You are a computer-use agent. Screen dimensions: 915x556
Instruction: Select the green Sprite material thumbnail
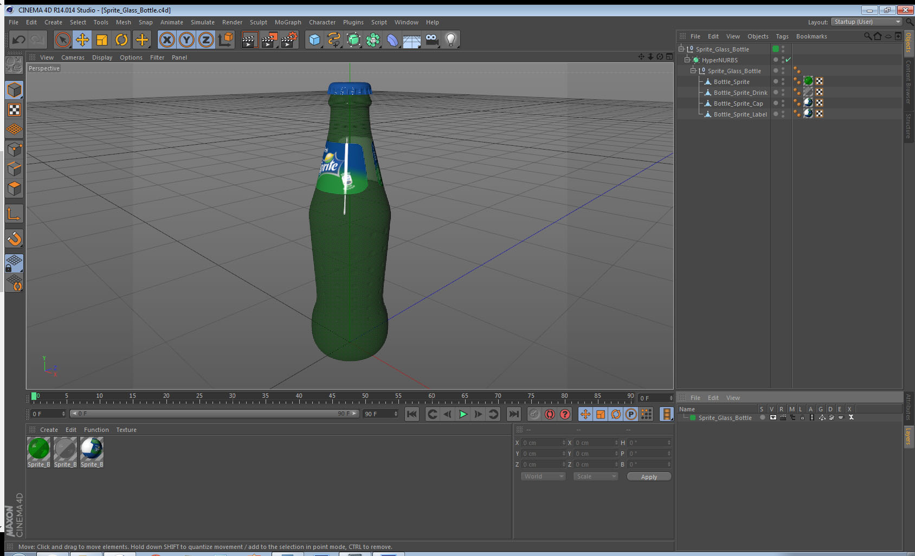(38, 449)
